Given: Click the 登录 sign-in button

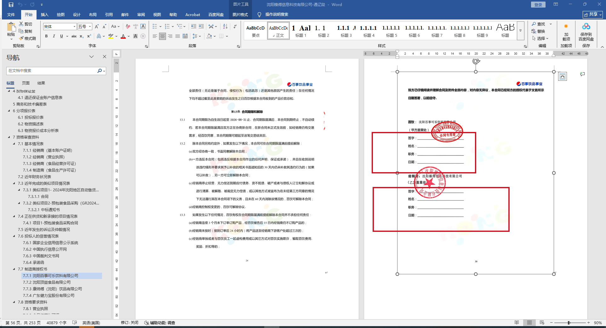Looking at the screenshot, I should point(538,5).
